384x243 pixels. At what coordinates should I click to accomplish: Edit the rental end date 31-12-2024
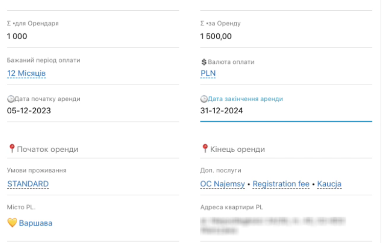[222, 111]
